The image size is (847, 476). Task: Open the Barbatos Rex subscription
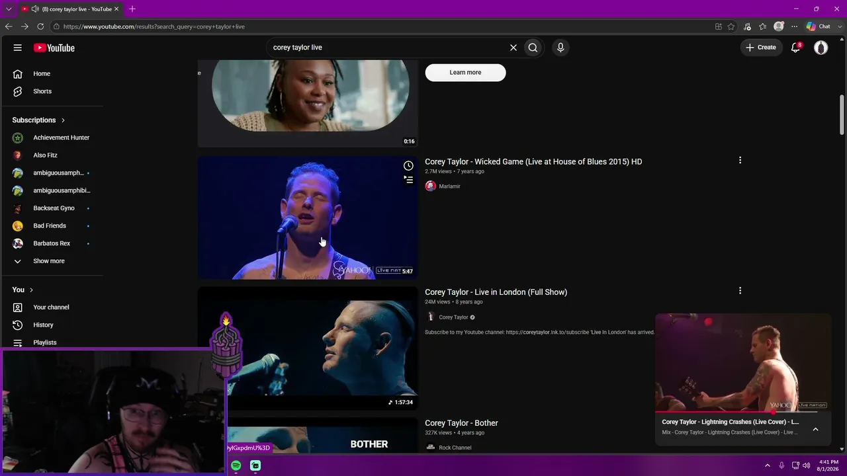[53, 243]
